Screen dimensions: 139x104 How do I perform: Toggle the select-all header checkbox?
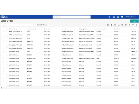pos(7,29)
